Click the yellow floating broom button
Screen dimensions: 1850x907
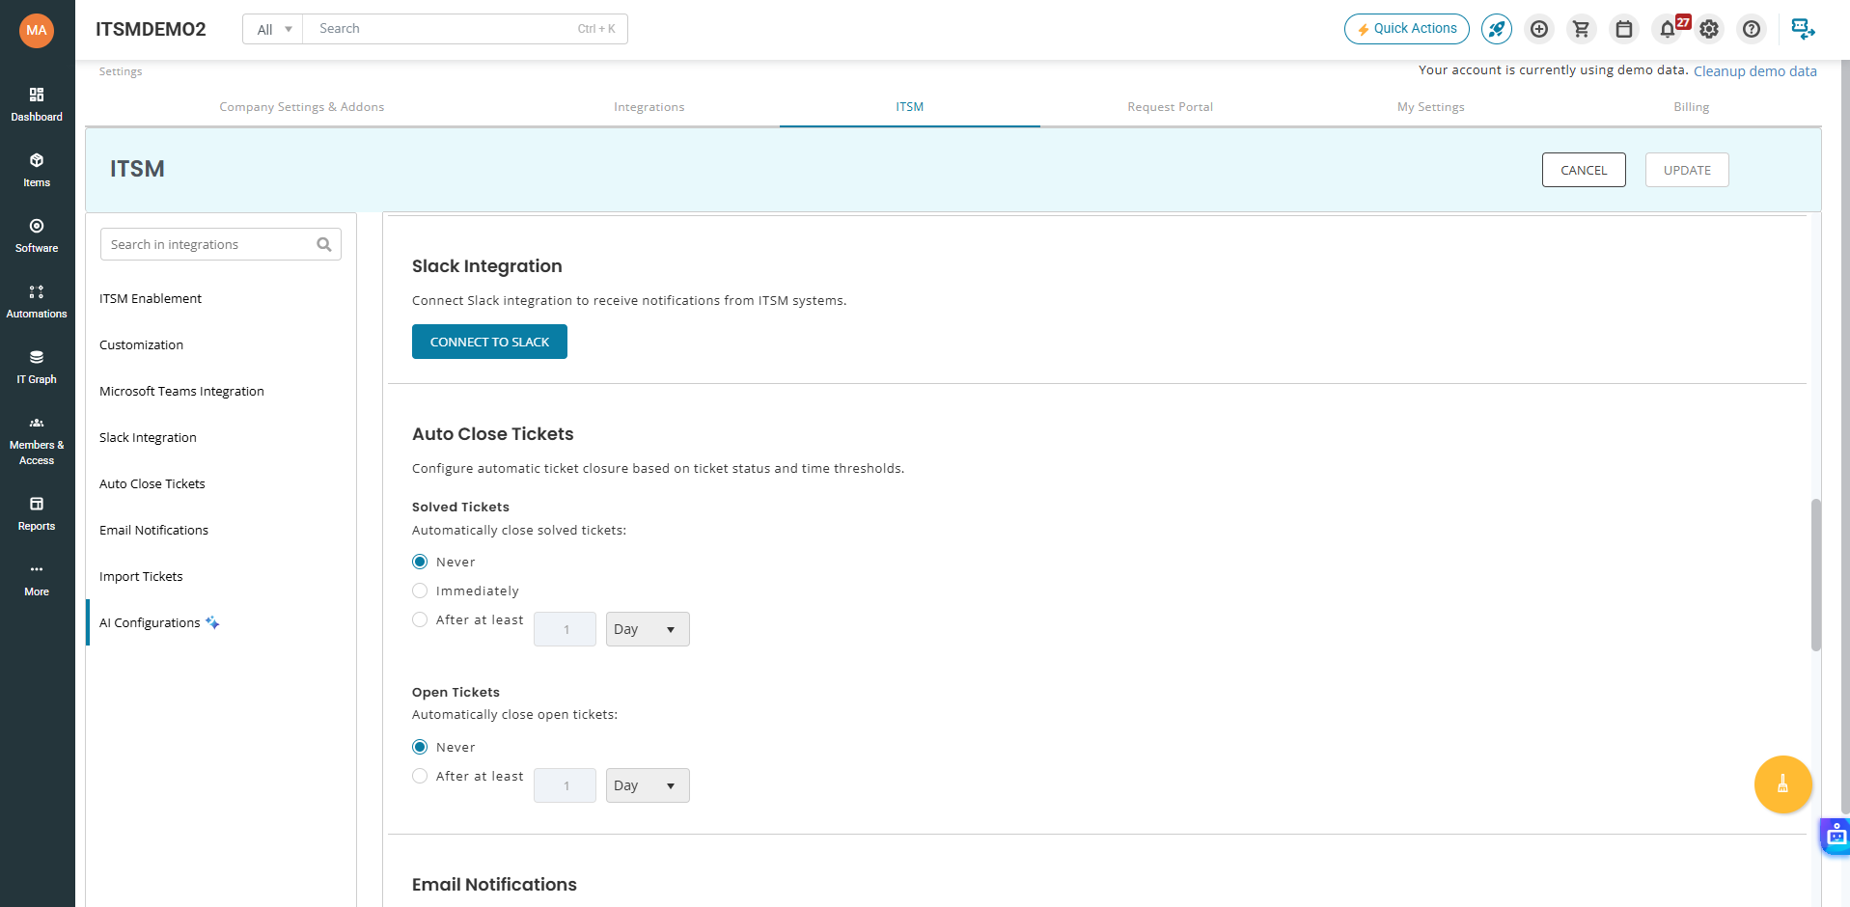pyautogui.click(x=1782, y=784)
